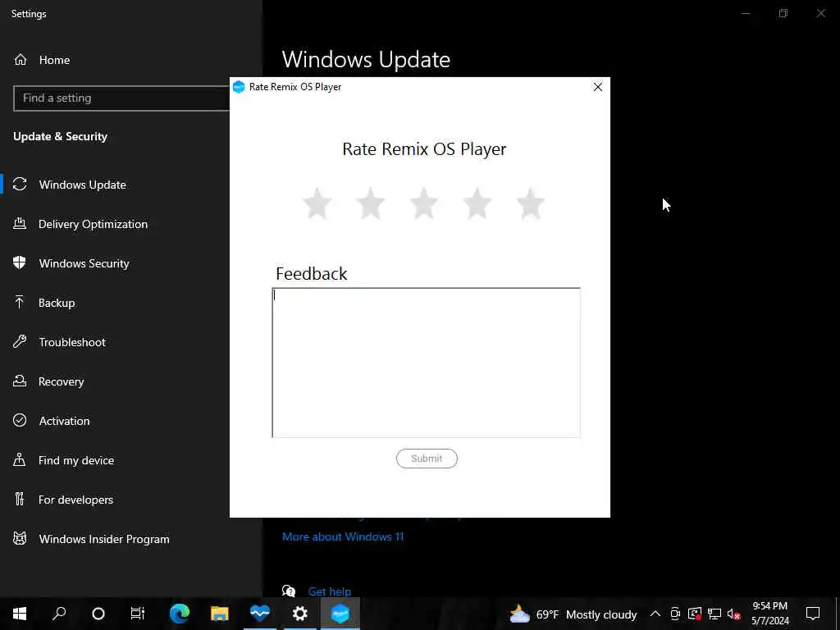This screenshot has width=840, height=630.
Task: Restore down the Settings window
Action: [783, 13]
